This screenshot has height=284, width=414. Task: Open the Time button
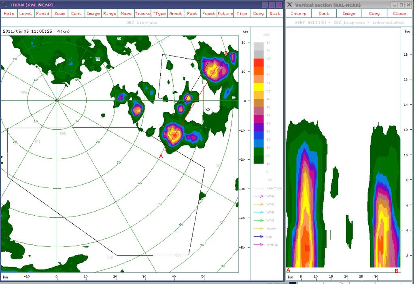point(242,13)
